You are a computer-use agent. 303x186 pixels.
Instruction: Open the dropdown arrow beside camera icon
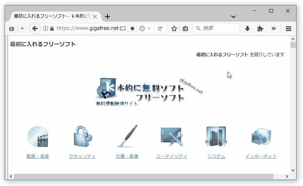tap(22, 28)
